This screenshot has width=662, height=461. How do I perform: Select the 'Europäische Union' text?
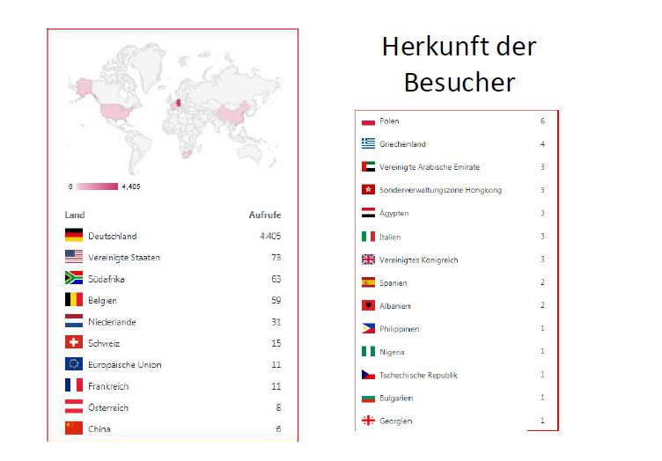[x=124, y=365]
